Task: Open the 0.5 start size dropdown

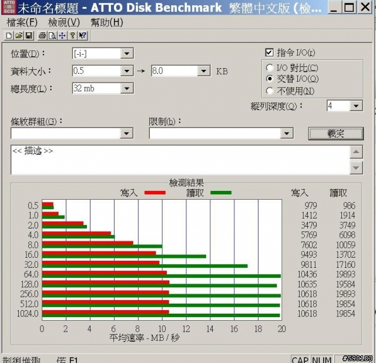Action: click(x=127, y=71)
